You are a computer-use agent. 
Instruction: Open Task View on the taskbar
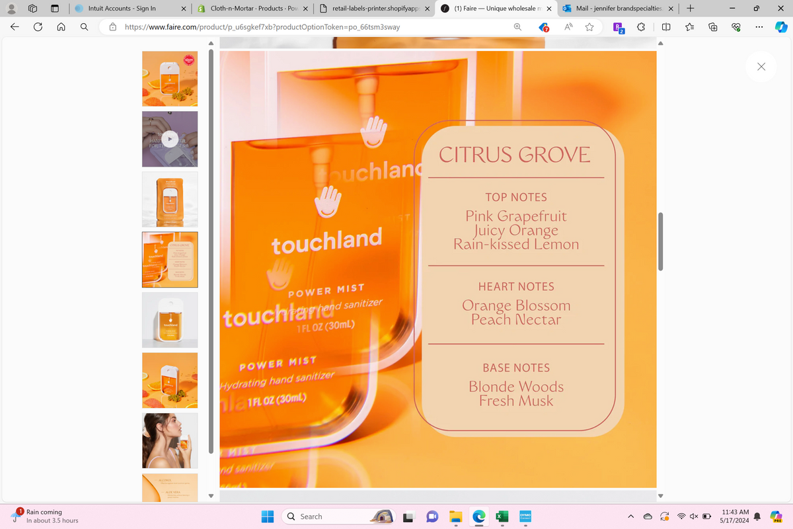pyautogui.click(x=409, y=516)
